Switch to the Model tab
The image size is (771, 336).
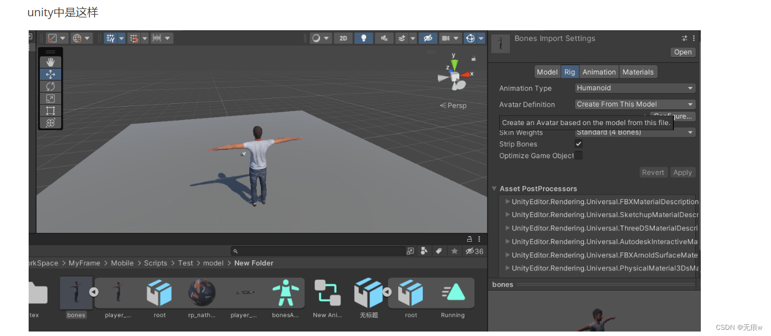click(x=546, y=71)
